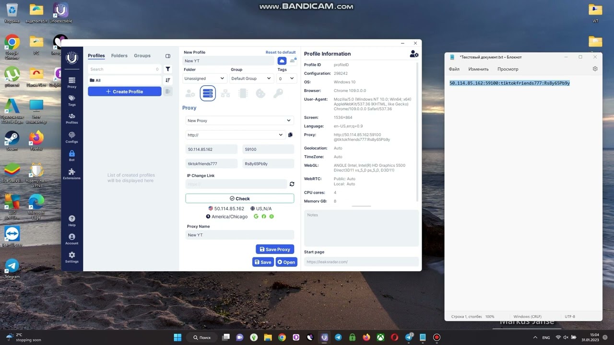Image resolution: width=614 pixels, height=345 pixels.
Task: Open the Extensions section in the sidebar
Action: pyautogui.click(x=72, y=174)
